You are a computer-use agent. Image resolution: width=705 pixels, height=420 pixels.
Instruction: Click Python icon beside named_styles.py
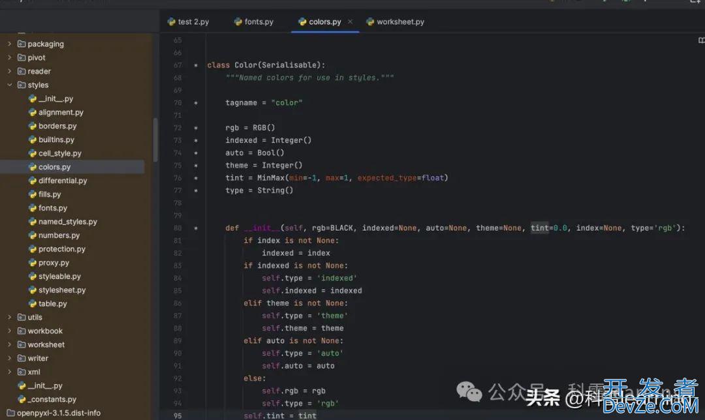33,222
